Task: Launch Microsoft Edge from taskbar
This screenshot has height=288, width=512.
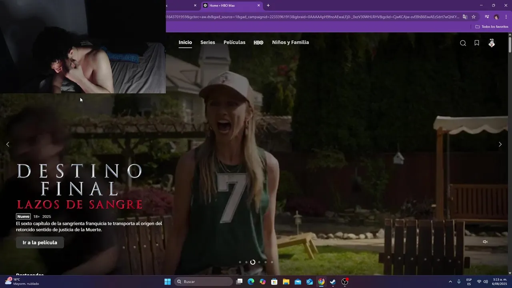Action: tap(251, 282)
